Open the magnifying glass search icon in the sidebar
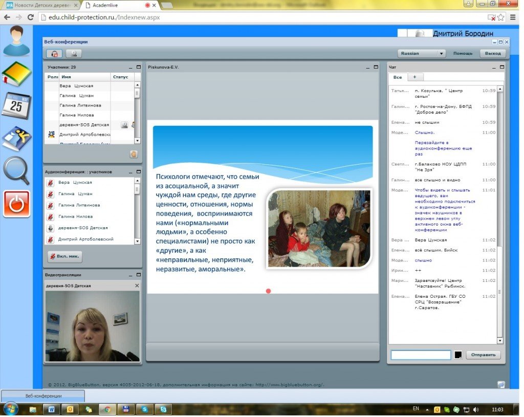524x417 pixels. point(16,170)
